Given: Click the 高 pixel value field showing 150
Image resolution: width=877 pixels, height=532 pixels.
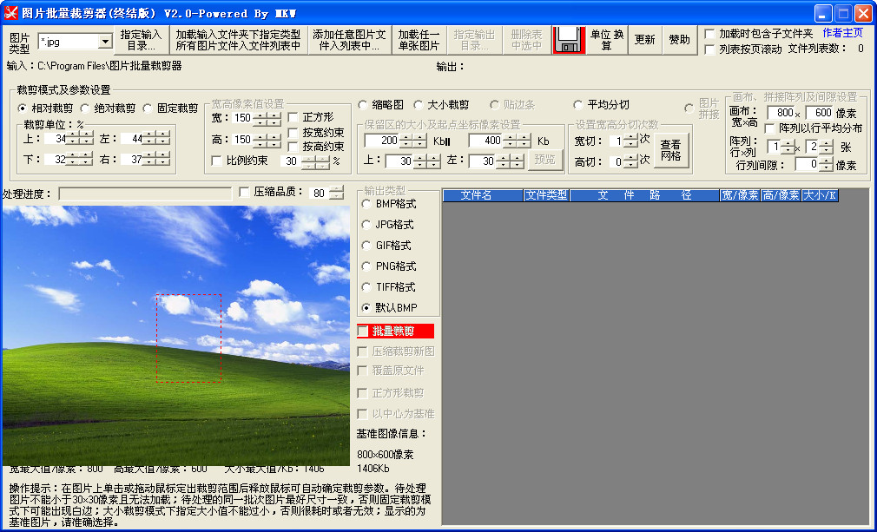Looking at the screenshot, I should tap(241, 139).
